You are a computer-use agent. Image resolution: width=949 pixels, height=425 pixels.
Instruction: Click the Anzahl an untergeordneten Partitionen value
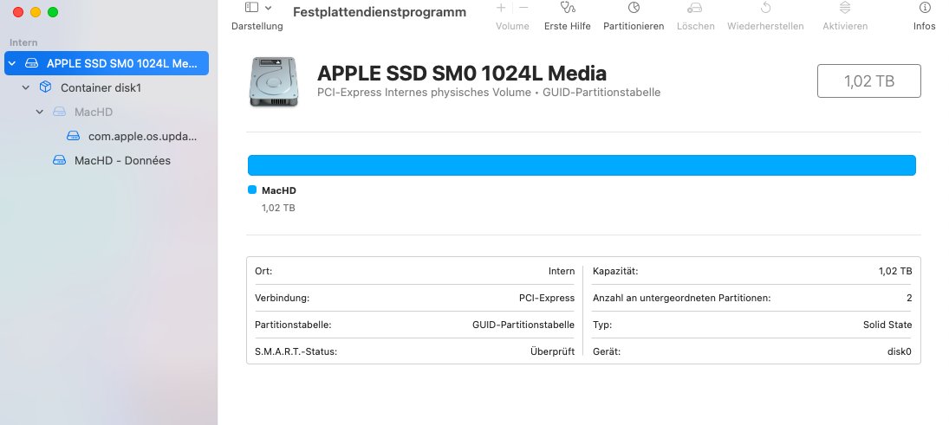click(909, 298)
